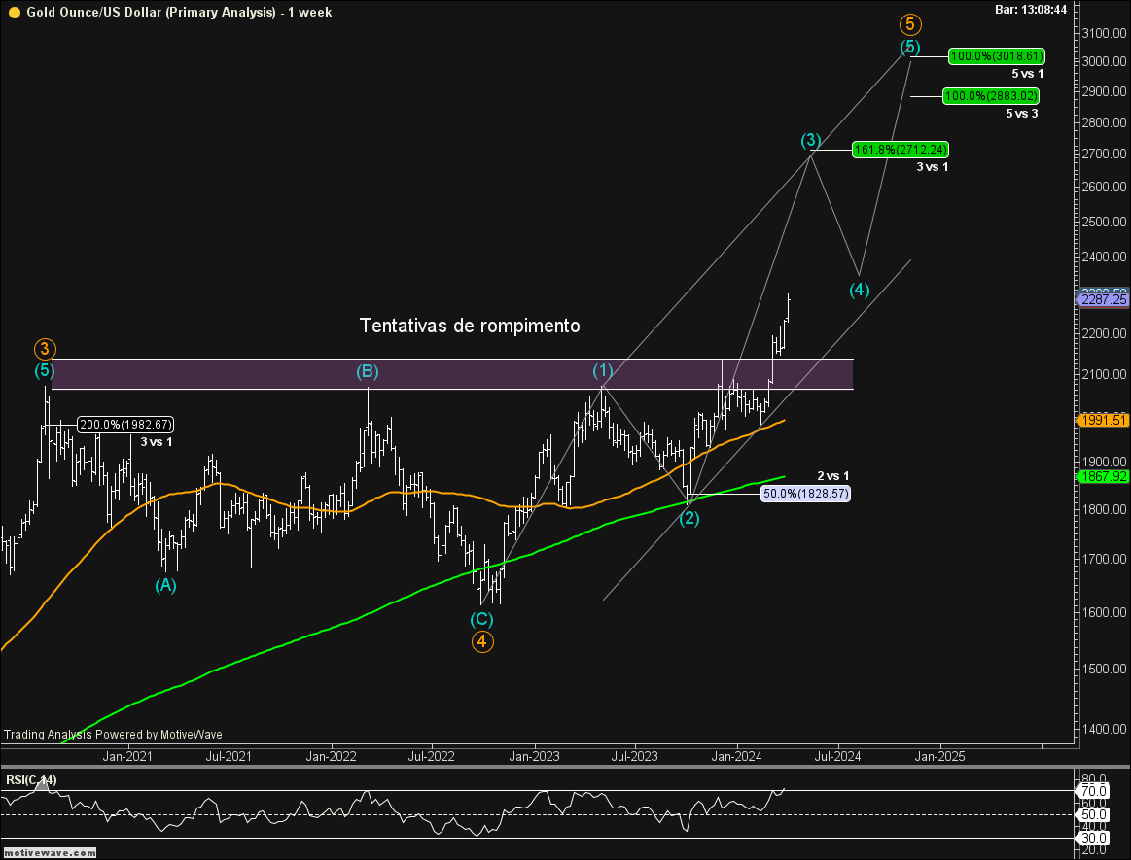Click the green moving average tag 1867.92
Image resolution: width=1131 pixels, height=860 pixels.
point(1105,476)
